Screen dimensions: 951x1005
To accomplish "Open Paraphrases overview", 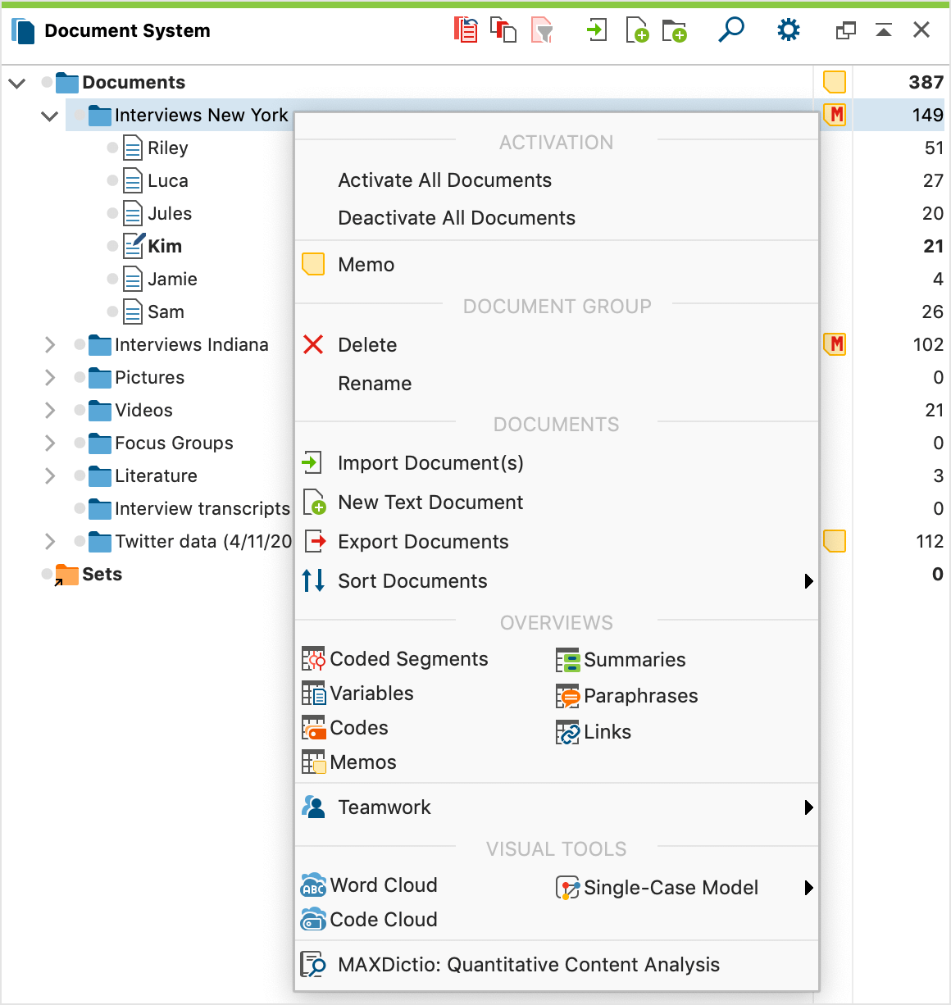I will (x=627, y=696).
